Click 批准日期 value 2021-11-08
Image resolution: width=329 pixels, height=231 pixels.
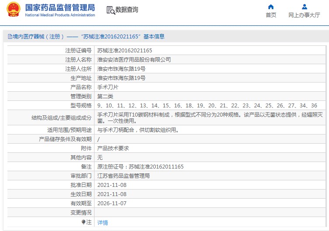pos(112,185)
